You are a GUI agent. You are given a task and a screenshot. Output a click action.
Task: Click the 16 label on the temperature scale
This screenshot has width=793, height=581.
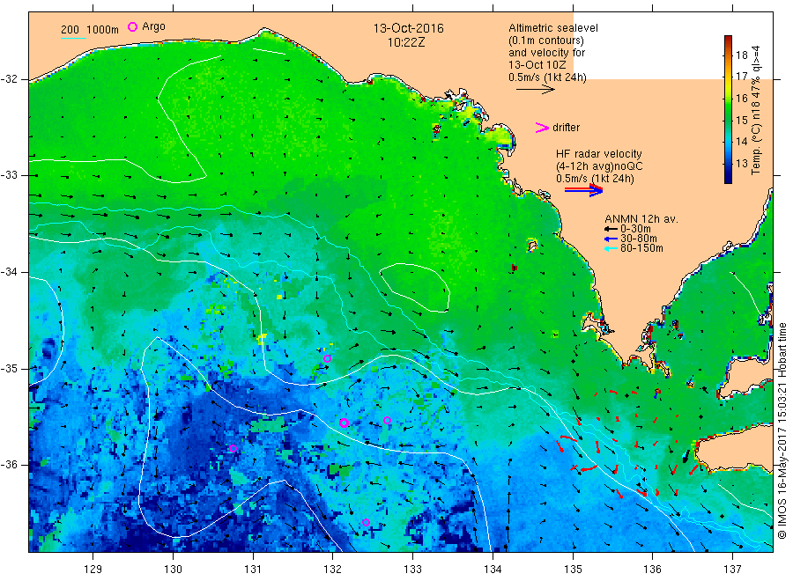pyautogui.click(x=741, y=98)
